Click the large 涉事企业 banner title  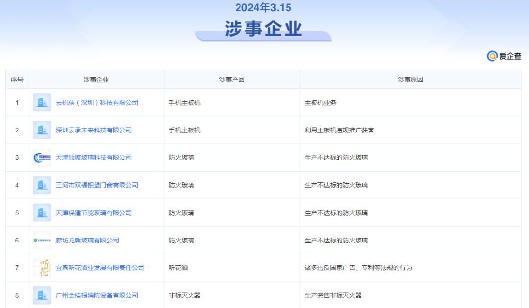click(264, 28)
